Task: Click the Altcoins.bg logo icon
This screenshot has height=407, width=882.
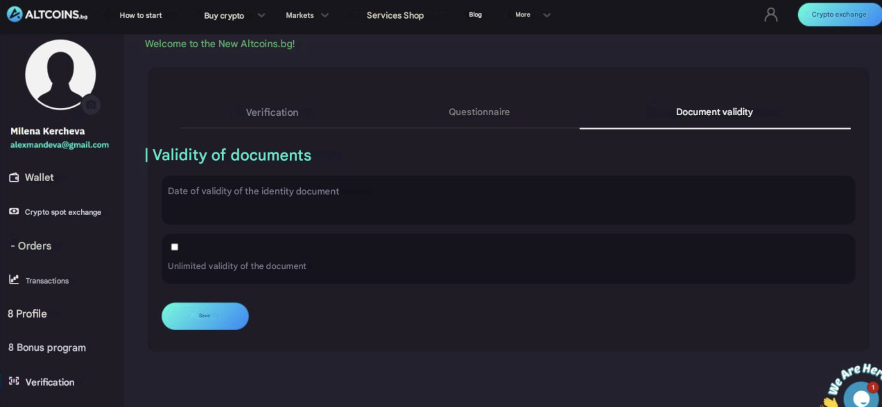Action: [15, 15]
